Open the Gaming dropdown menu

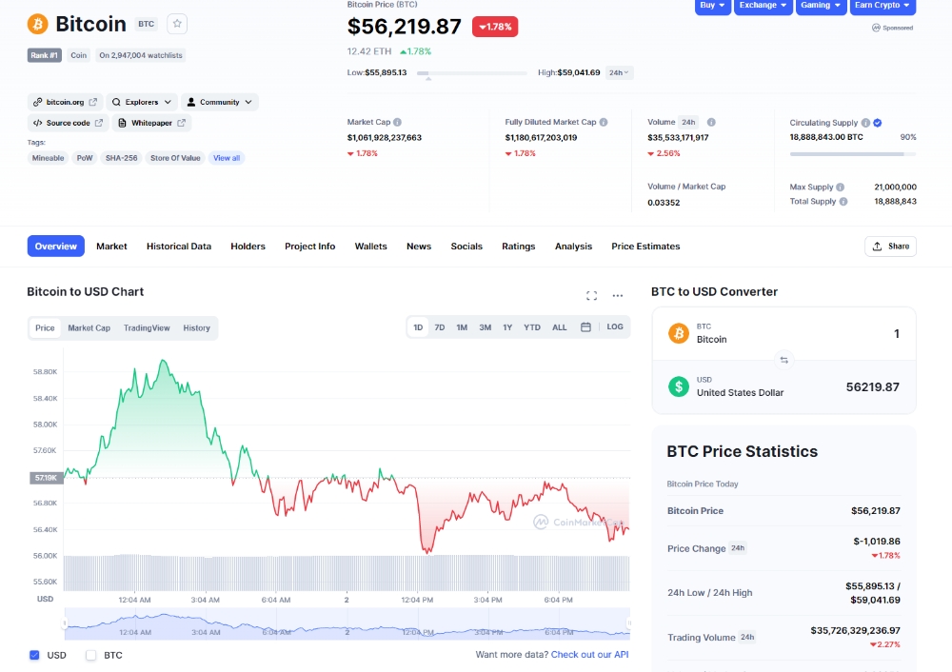pyautogui.click(x=821, y=6)
